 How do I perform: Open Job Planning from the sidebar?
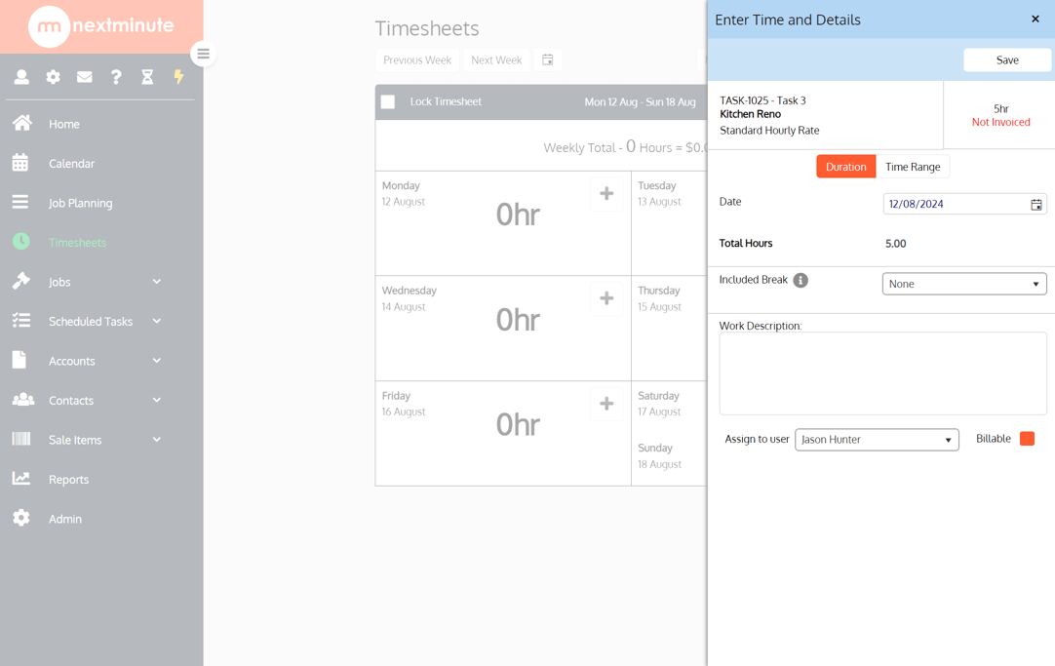point(82,203)
